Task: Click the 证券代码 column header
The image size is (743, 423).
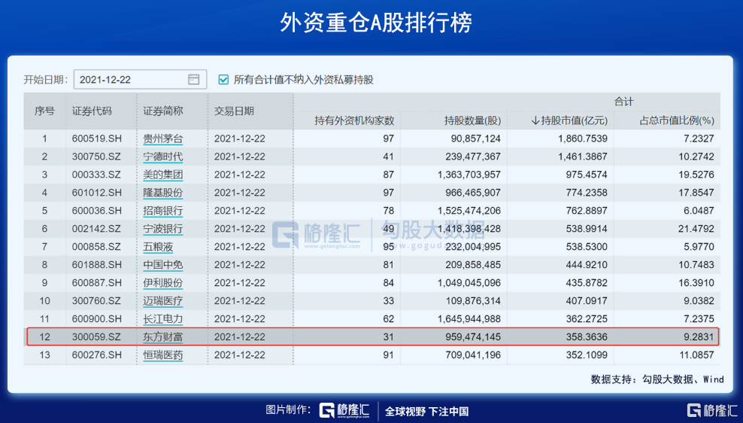Action: (92, 111)
